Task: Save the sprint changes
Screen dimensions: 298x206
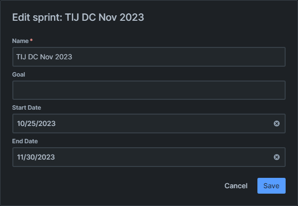Action: point(271,186)
